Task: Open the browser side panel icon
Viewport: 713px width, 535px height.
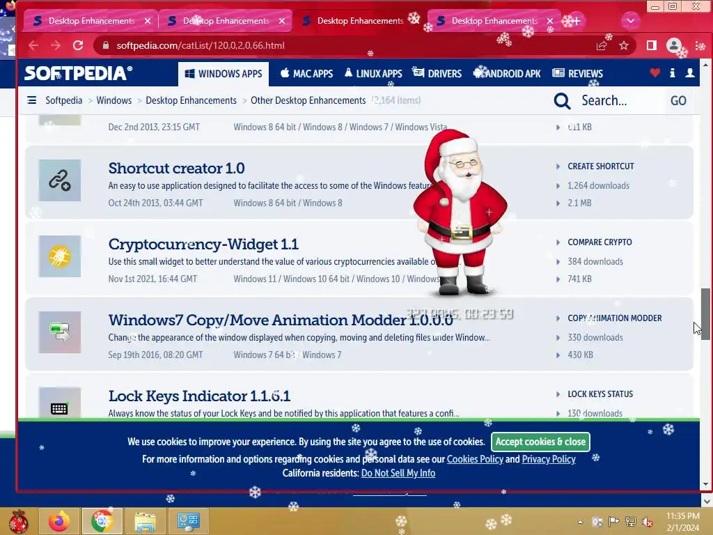Action: 652,45
